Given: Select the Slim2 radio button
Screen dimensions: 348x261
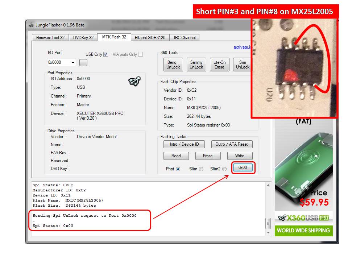Looking at the screenshot, I should pos(224,169).
